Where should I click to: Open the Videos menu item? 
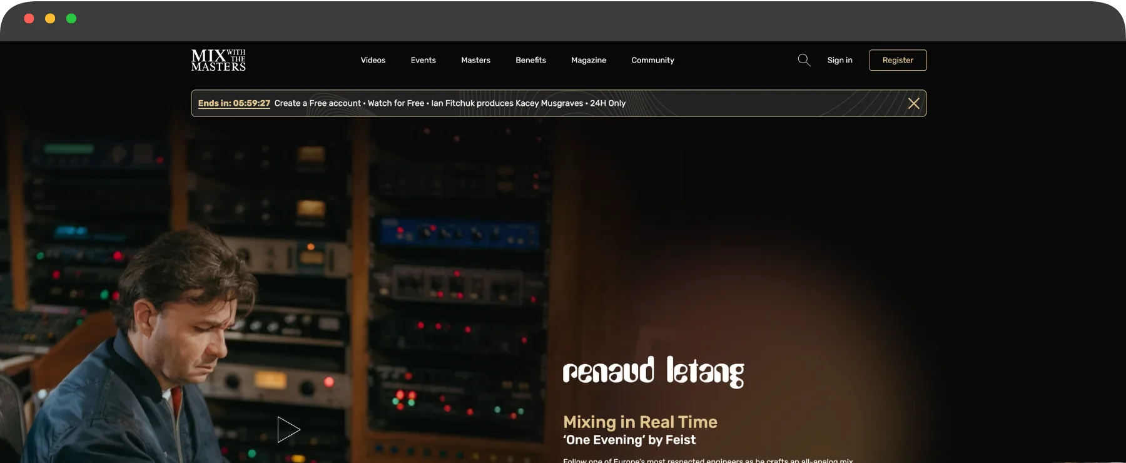pos(373,60)
